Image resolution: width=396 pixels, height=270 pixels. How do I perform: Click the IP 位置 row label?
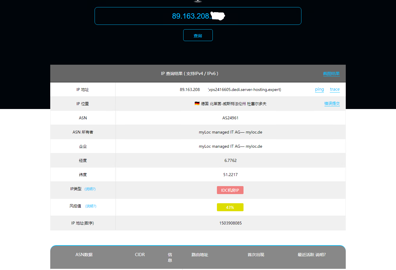(83, 104)
